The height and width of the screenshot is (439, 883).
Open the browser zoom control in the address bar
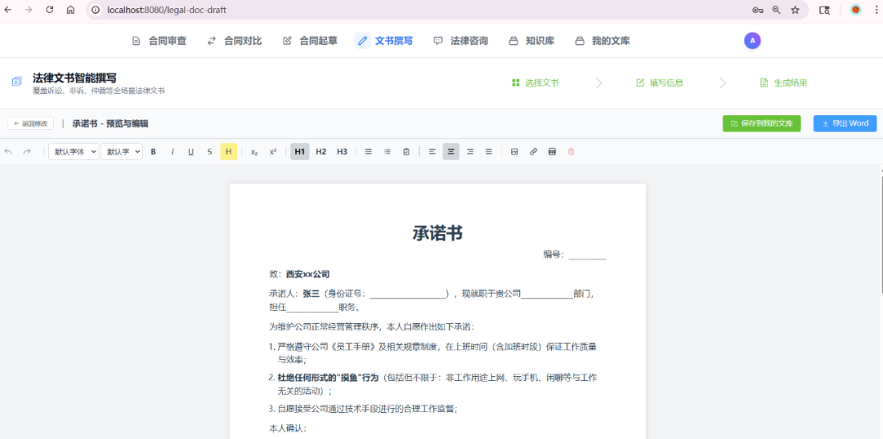776,10
